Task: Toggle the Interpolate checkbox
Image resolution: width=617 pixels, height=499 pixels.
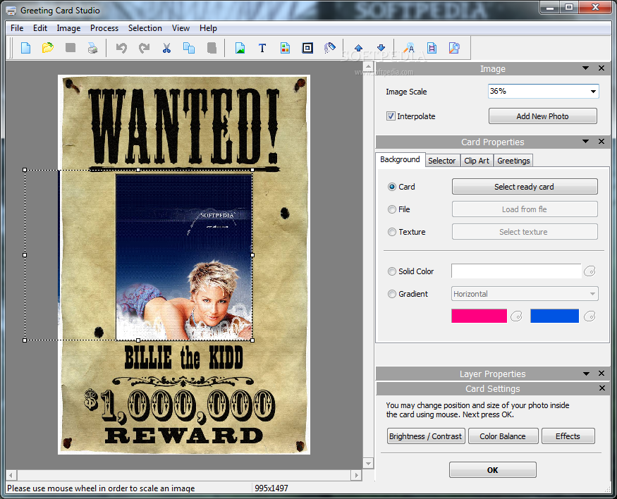Action: click(x=391, y=116)
